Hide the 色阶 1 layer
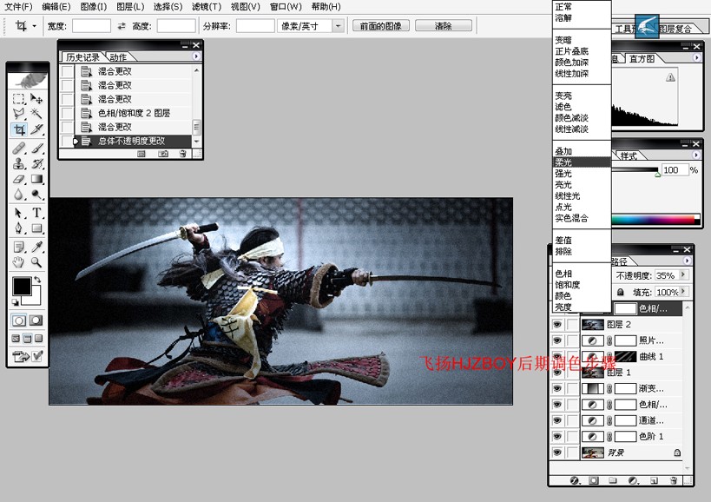This screenshot has height=502, width=711. pos(556,437)
